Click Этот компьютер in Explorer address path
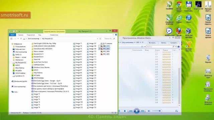The image size is (214, 120). [x=33, y=39]
